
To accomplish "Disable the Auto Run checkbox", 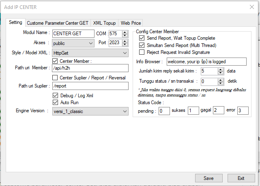I will pyautogui.click(x=56, y=103).
